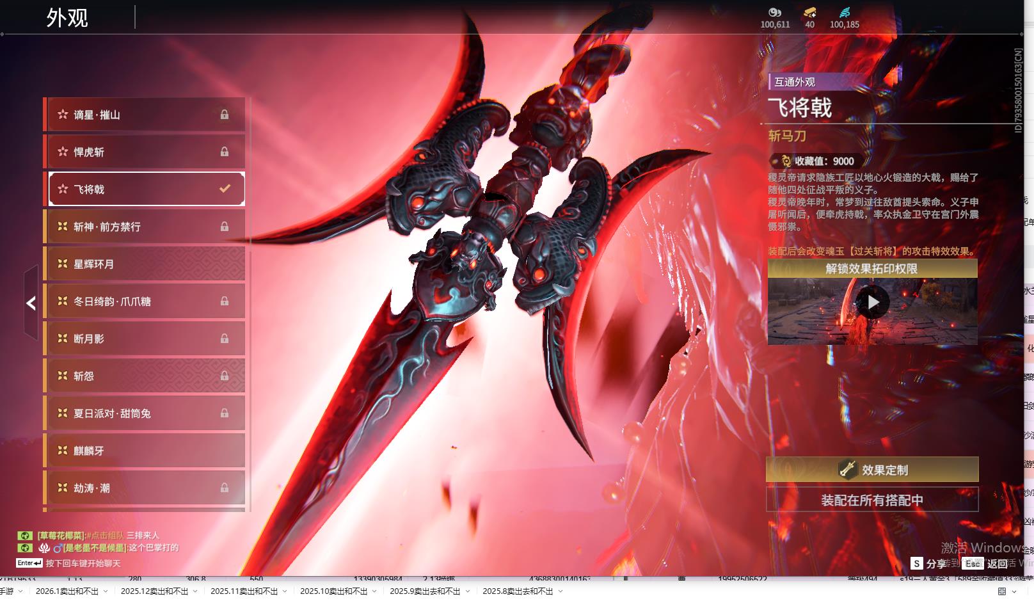Click the 效果定制 button
This screenshot has height=601, width=1034.
pyautogui.click(x=872, y=470)
